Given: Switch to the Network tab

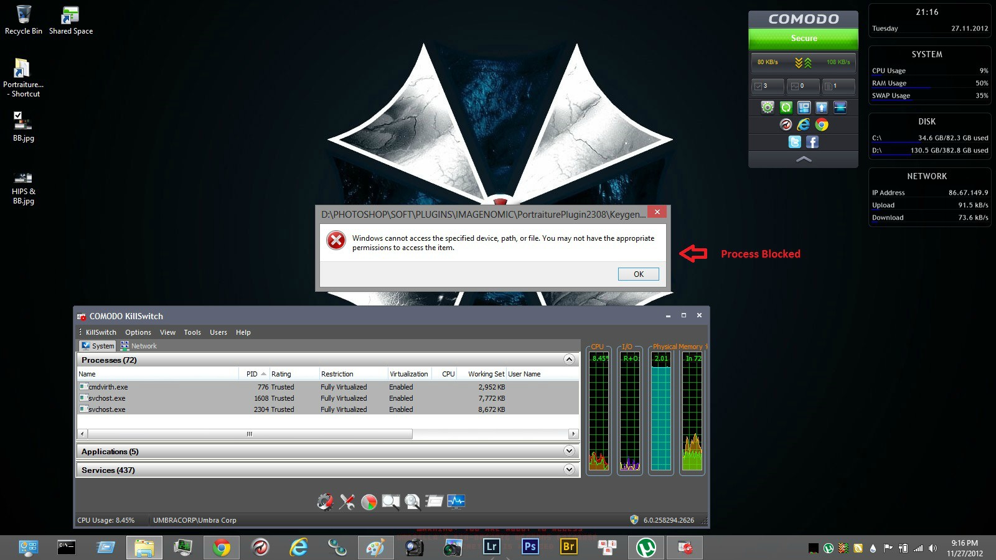Looking at the screenshot, I should tap(139, 346).
